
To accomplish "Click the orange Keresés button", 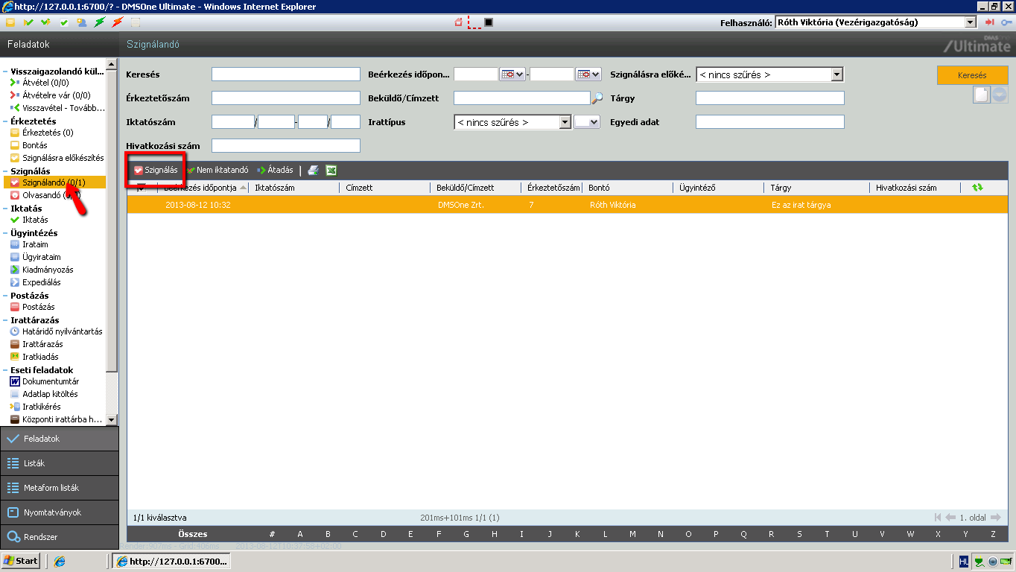I will click(x=972, y=75).
